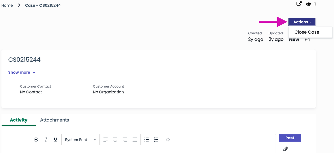Switch to the Attachments tab

(55, 120)
